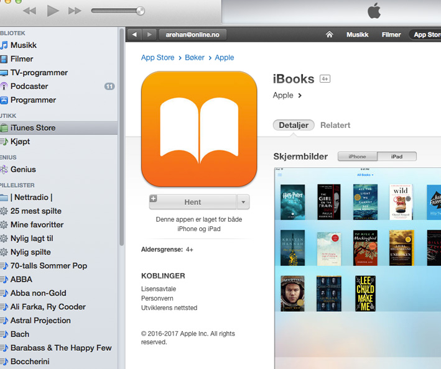441x369 pixels.
Task: Click the Apple logo in the display
Action: point(374,11)
